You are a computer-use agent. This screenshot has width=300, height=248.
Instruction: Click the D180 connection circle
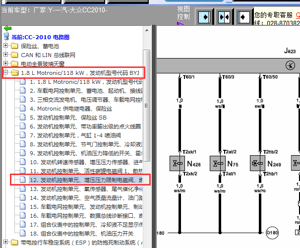point(272,233)
